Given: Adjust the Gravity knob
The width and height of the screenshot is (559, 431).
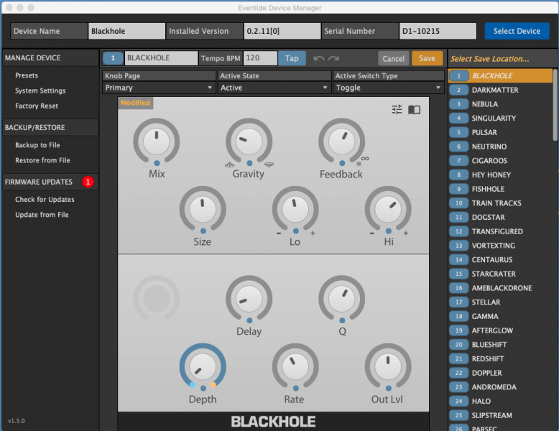Looking at the screenshot, I should [249, 142].
